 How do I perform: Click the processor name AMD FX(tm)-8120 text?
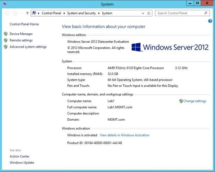[x=136, y=68]
